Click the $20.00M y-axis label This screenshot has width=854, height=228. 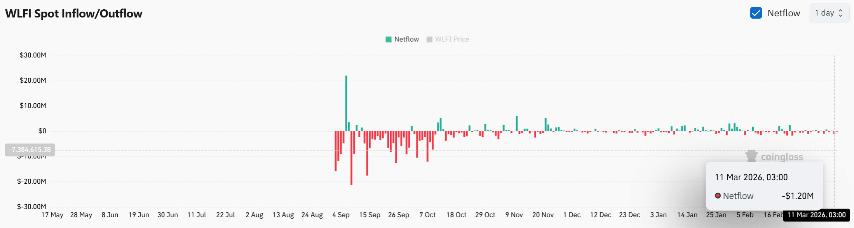(33, 80)
